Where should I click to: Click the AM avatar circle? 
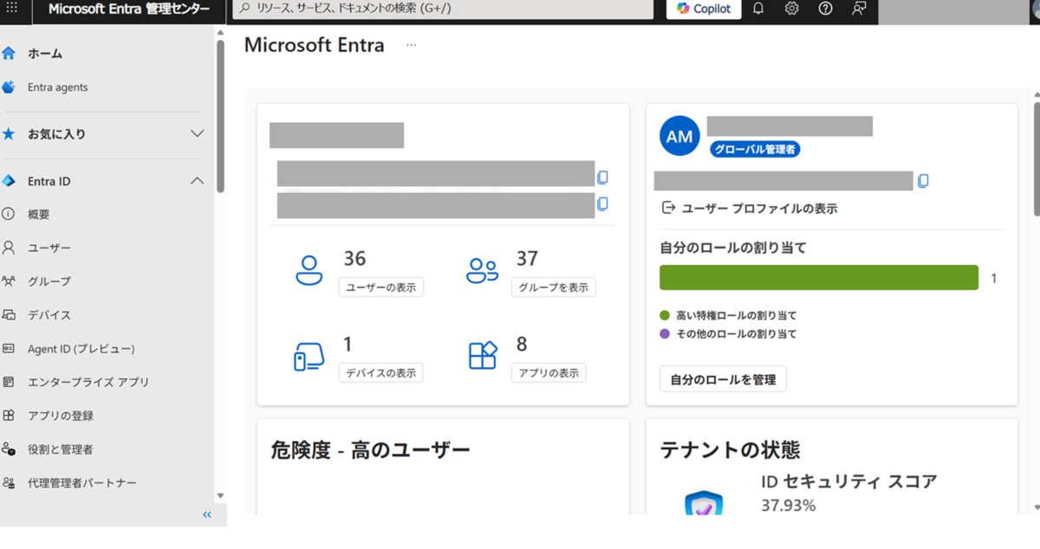(679, 136)
